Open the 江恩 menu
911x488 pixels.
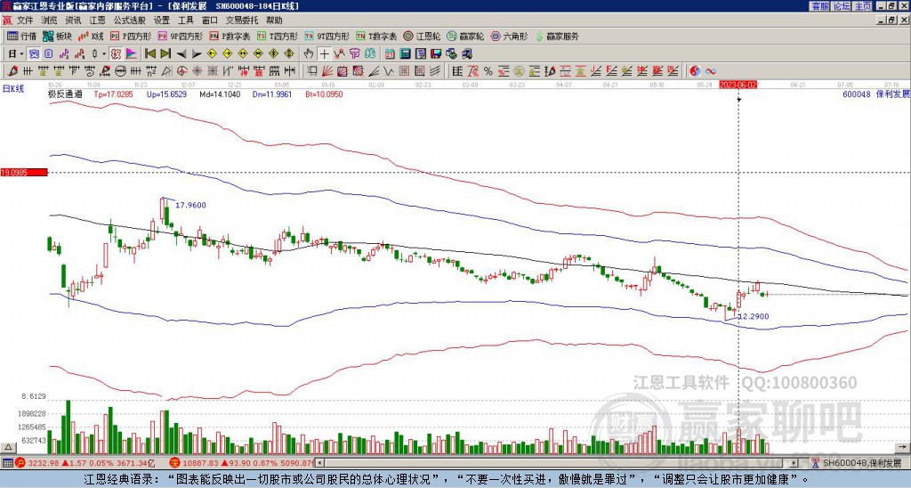point(98,20)
